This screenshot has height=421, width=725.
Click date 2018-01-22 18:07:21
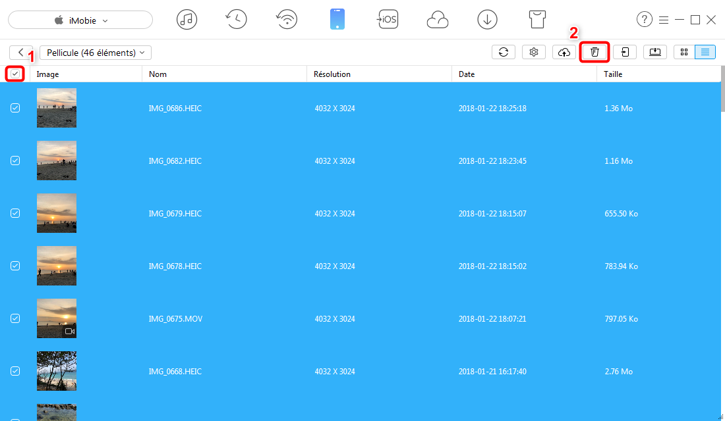click(492, 319)
